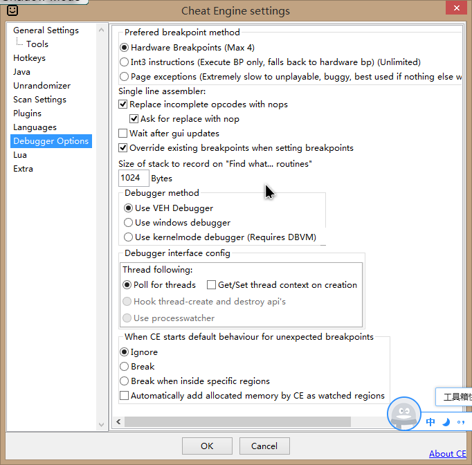Toggle the Chinese input mode indicator
The image size is (472, 465).
pos(430,422)
